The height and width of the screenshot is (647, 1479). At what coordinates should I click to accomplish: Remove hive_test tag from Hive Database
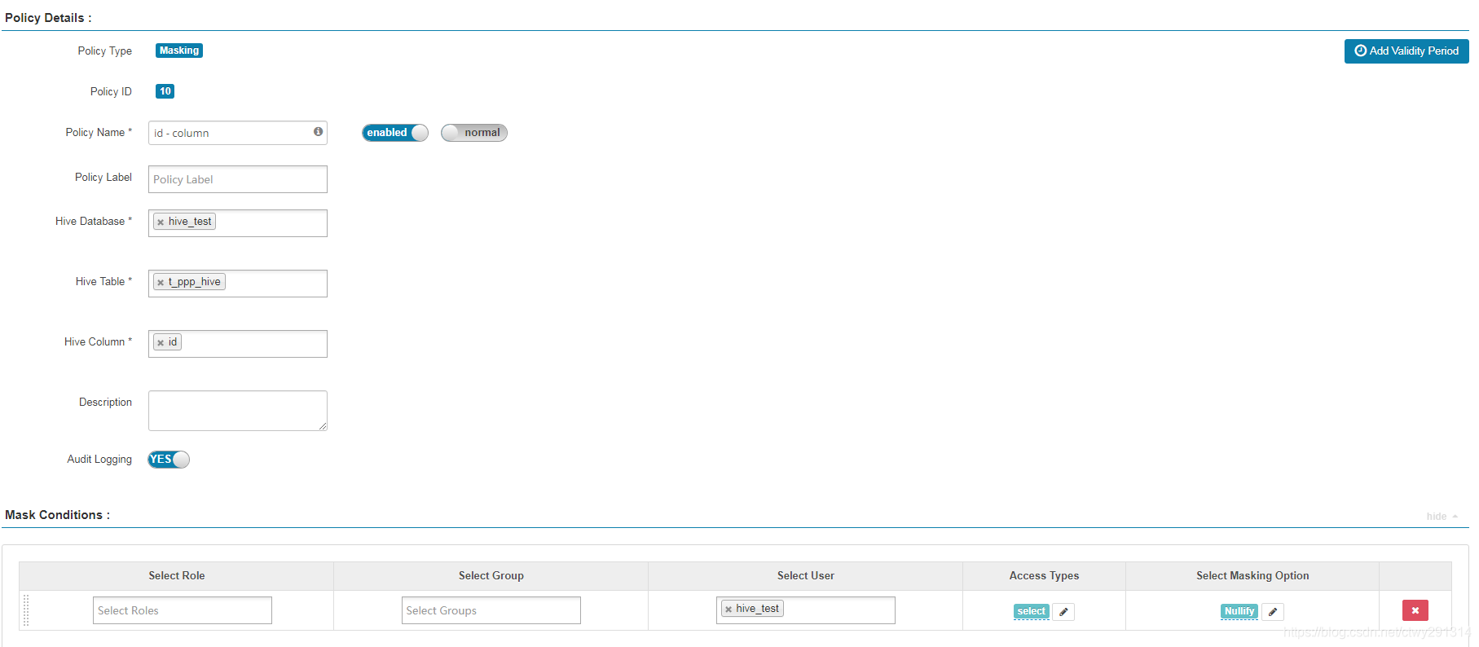click(161, 222)
